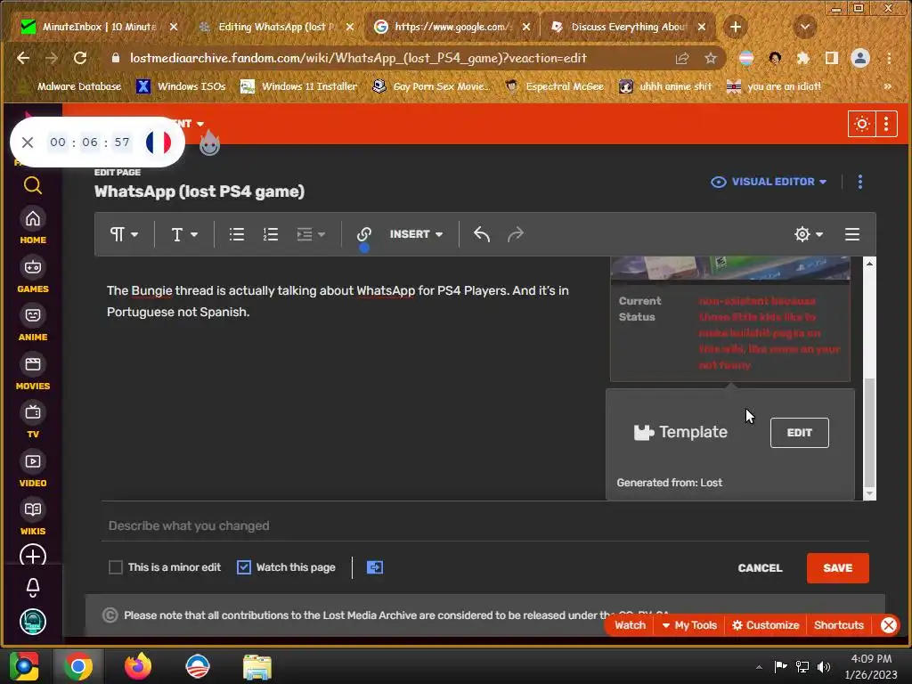Open a new browser tab
The image size is (912, 684).
pyautogui.click(x=735, y=27)
